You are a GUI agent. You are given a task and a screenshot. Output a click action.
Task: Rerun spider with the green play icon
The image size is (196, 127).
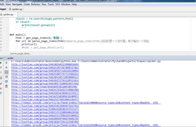tap(1, 63)
